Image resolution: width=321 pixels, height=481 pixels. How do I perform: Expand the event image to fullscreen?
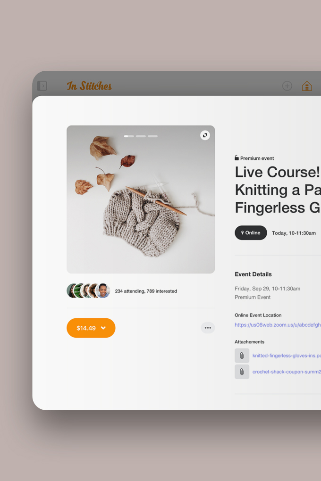pyautogui.click(x=205, y=135)
